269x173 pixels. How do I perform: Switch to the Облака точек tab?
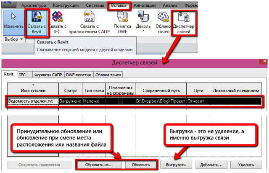[108, 75]
